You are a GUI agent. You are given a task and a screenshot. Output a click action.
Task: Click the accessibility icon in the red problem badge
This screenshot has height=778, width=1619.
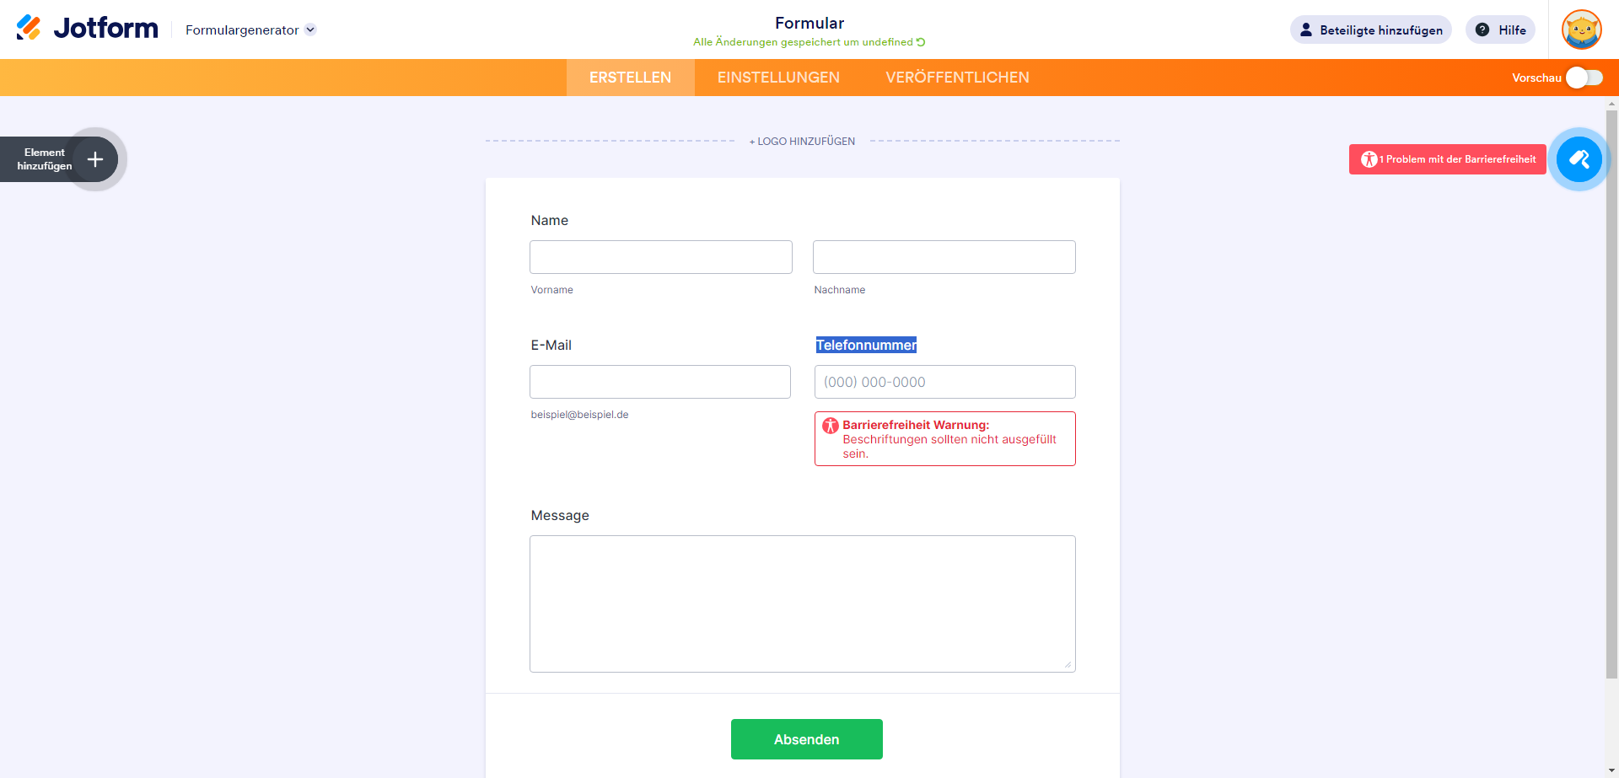(1369, 159)
